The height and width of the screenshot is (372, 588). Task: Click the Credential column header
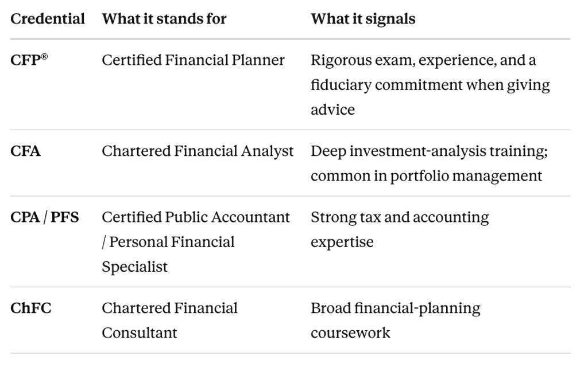[x=48, y=19]
